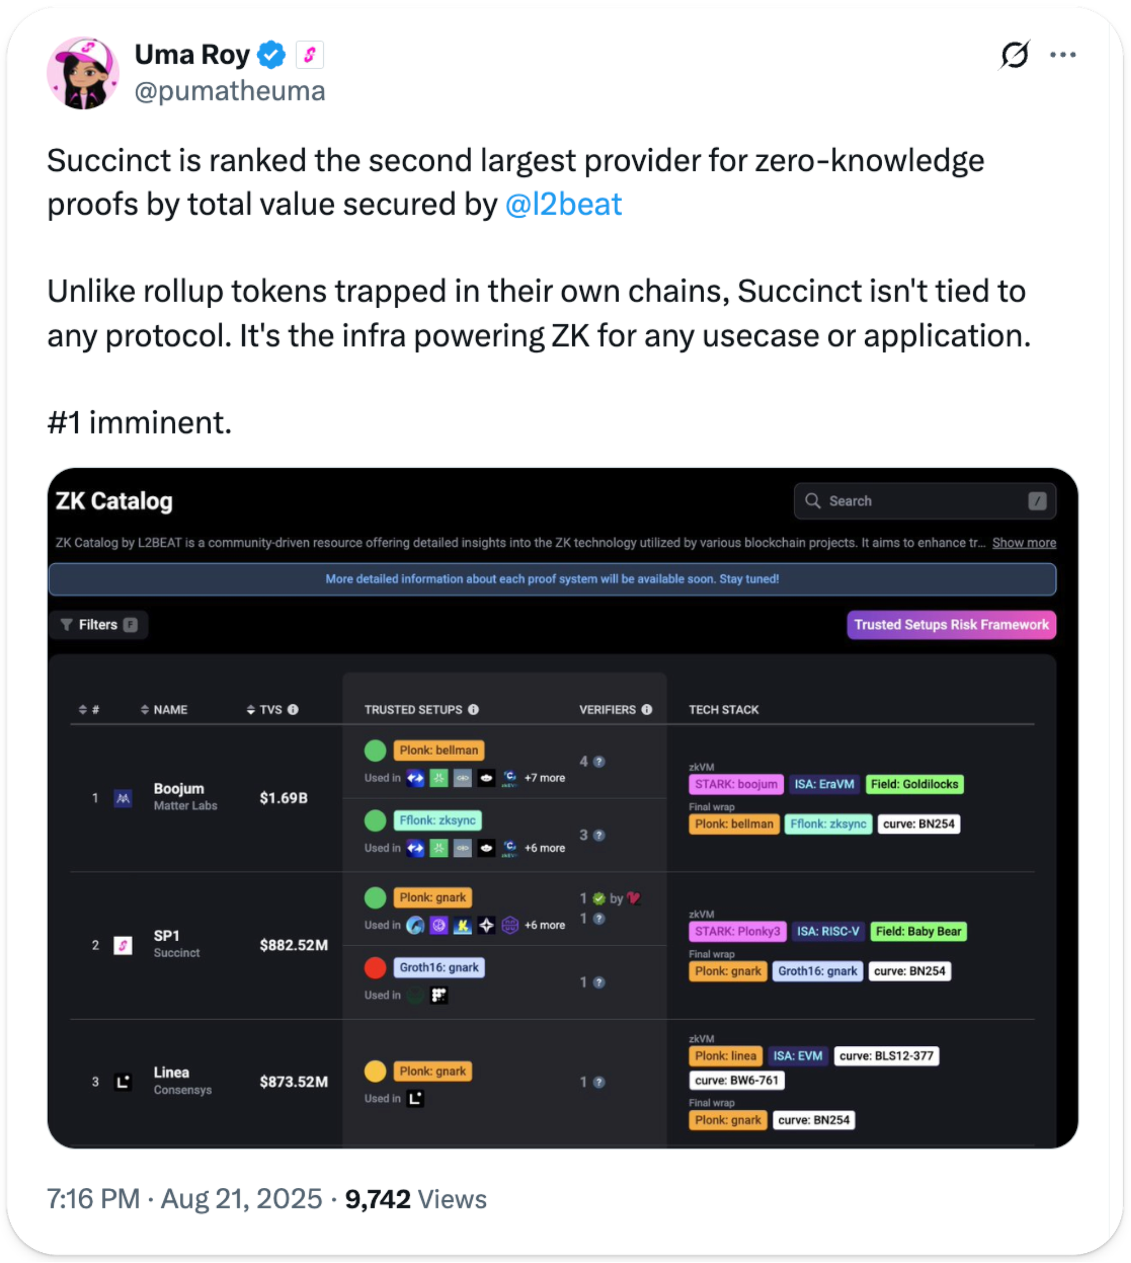Sort the table by Name column
Screen dimensions: 1131x1263
[x=164, y=710]
